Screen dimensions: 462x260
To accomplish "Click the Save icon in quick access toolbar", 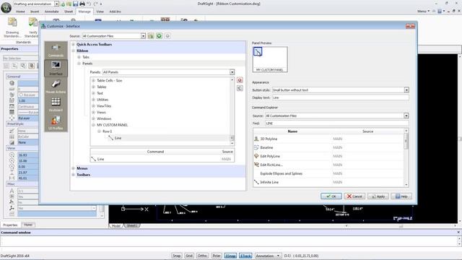I will click(75, 4).
